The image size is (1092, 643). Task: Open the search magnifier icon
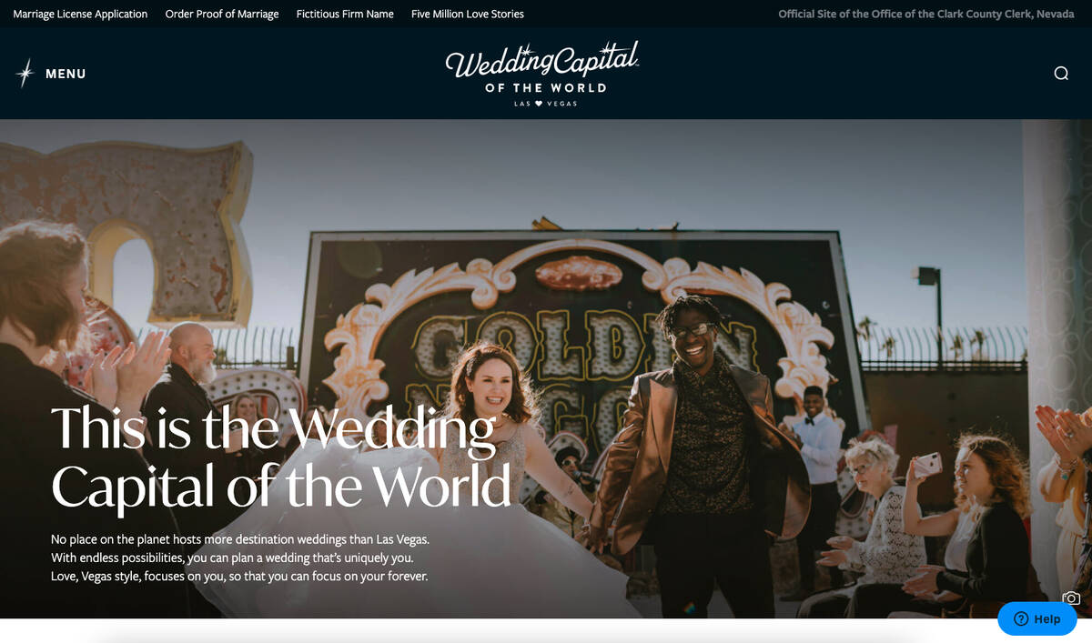coord(1061,74)
